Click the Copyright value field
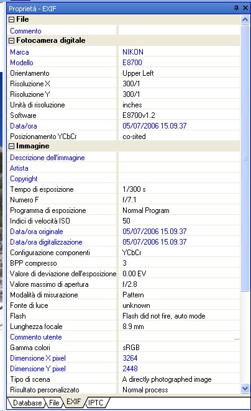251x411 pixels. (179, 179)
